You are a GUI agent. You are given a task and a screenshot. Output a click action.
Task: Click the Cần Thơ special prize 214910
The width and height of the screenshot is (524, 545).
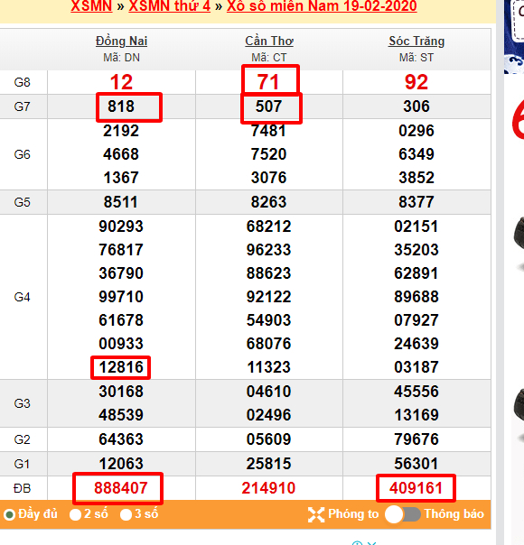pyautogui.click(x=268, y=488)
